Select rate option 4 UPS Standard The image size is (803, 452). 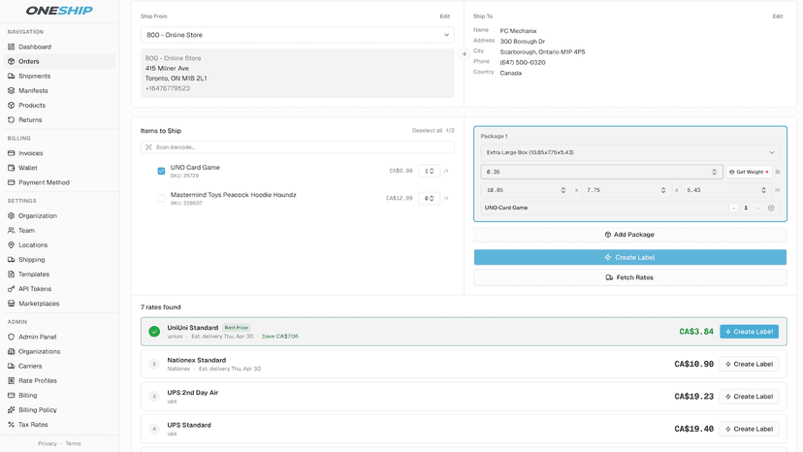(x=154, y=429)
